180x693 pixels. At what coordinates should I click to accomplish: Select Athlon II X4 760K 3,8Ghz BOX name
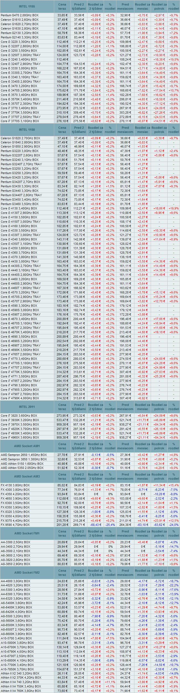(x=21, y=691)
